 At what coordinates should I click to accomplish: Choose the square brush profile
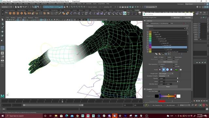pos(171,69)
